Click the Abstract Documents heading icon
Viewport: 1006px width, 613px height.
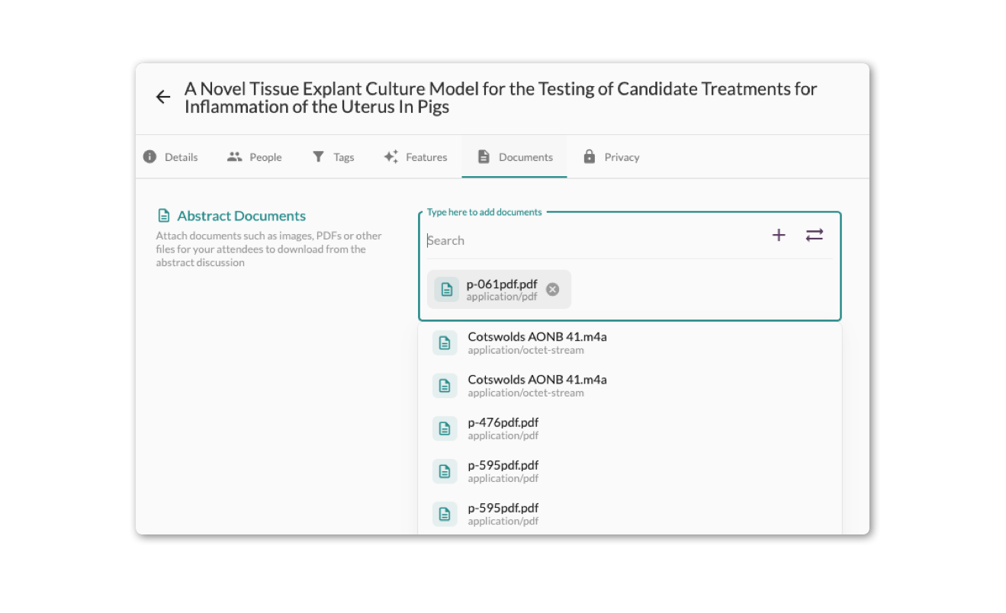click(163, 216)
